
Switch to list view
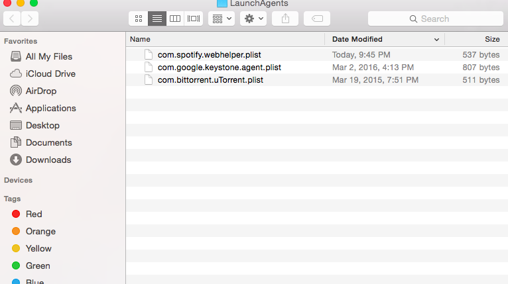tap(157, 19)
